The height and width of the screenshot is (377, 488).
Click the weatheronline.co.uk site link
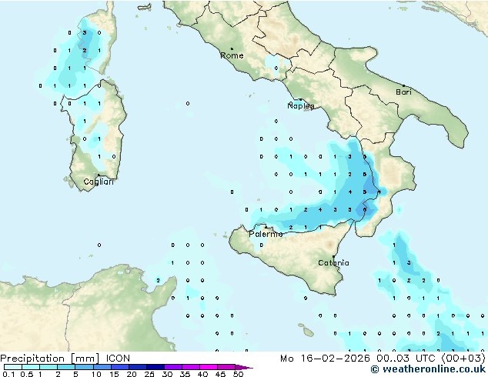click(x=428, y=369)
